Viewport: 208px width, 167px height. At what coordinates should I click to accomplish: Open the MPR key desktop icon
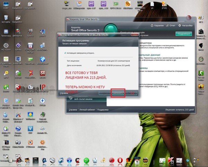click(6, 74)
